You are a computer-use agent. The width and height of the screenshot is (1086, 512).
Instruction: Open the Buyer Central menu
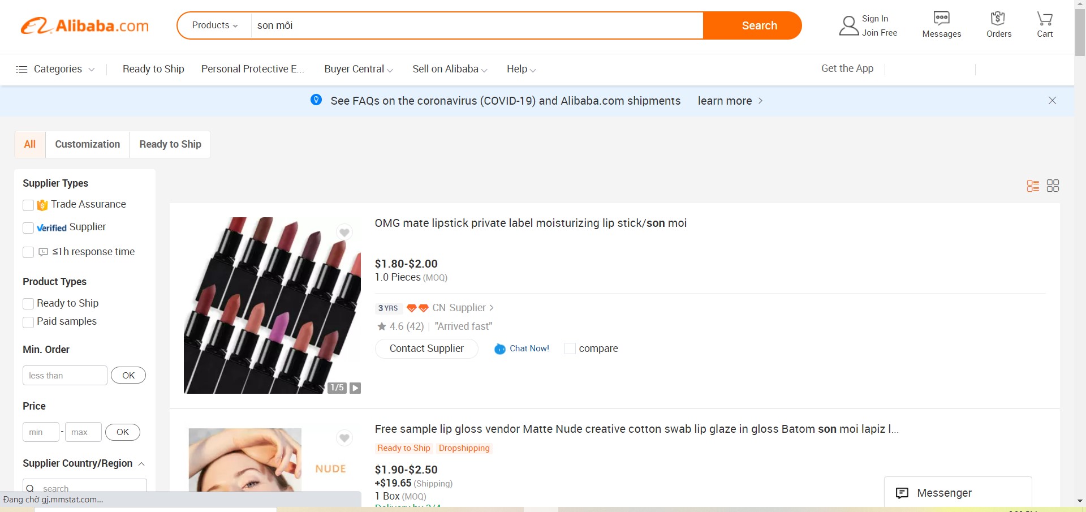click(358, 69)
